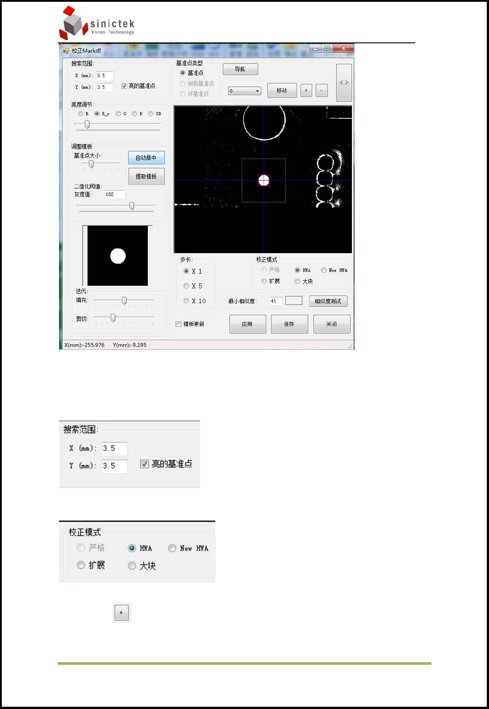489x709 pixels.
Task: Click the 保存 save button
Action: click(x=289, y=324)
